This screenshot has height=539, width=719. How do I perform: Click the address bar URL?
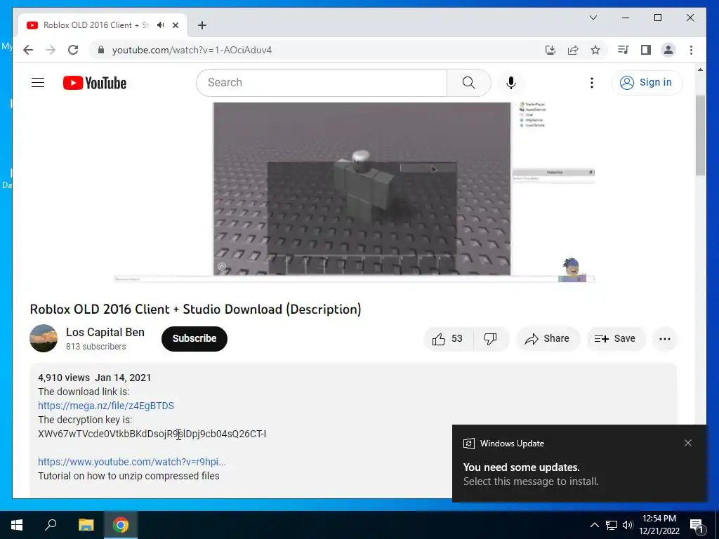tap(192, 50)
